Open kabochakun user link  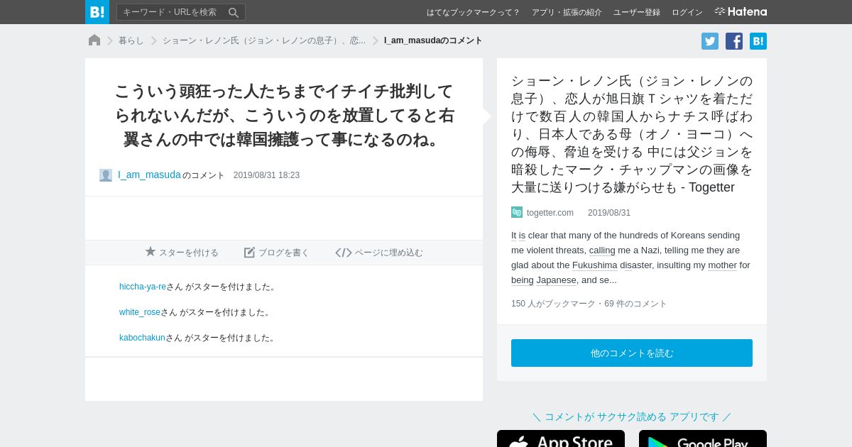[142, 338]
